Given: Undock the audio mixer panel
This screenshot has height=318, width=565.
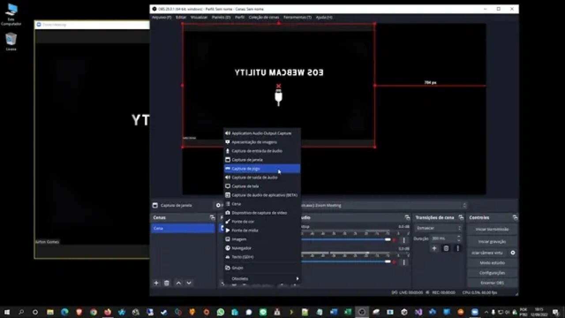Looking at the screenshot, I should (407, 218).
